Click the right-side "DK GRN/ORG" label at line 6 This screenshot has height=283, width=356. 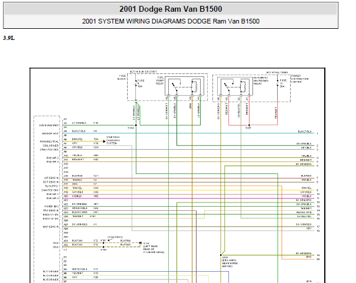coord(304,164)
